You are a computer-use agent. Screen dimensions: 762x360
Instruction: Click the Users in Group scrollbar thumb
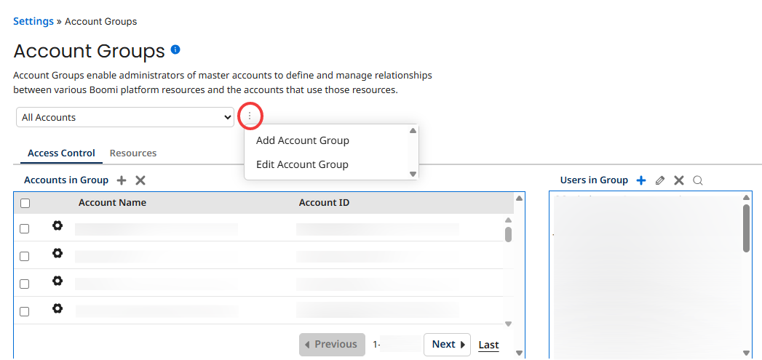[x=747, y=228]
